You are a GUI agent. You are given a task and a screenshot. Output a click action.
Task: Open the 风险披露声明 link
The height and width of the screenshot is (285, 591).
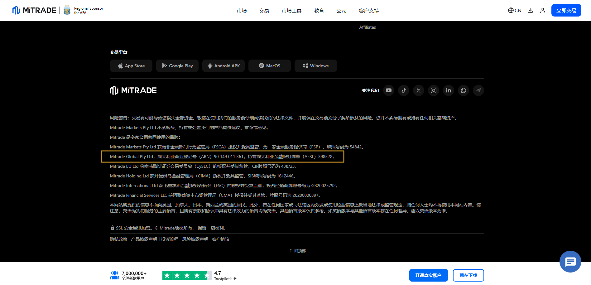pyautogui.click(x=195, y=239)
